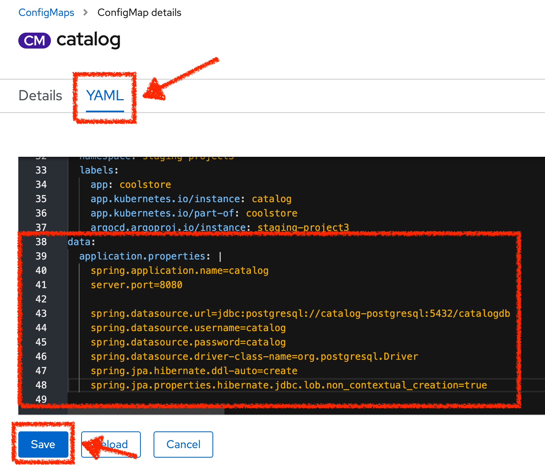Click the server.port=8080 value

pos(136,285)
